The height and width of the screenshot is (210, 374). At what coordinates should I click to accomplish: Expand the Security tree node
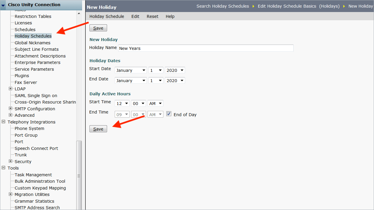coord(11,161)
